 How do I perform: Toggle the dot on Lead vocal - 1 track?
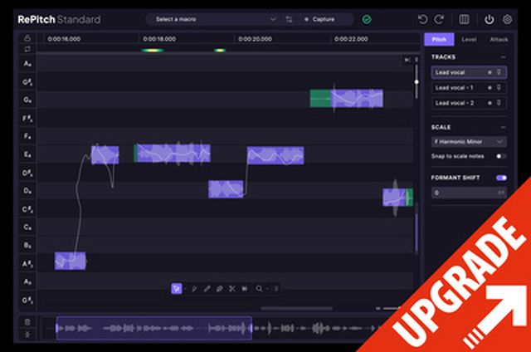[x=490, y=87]
